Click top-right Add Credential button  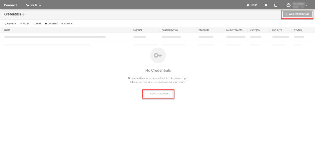297,14
